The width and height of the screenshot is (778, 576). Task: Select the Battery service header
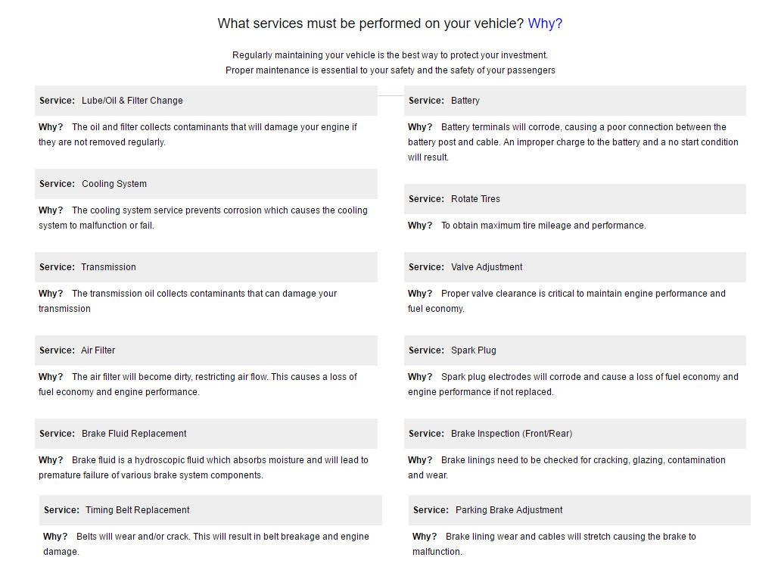coord(574,101)
